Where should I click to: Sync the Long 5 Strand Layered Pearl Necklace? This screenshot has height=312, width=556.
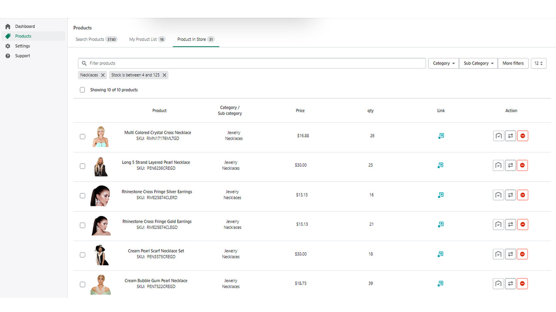[510, 165]
